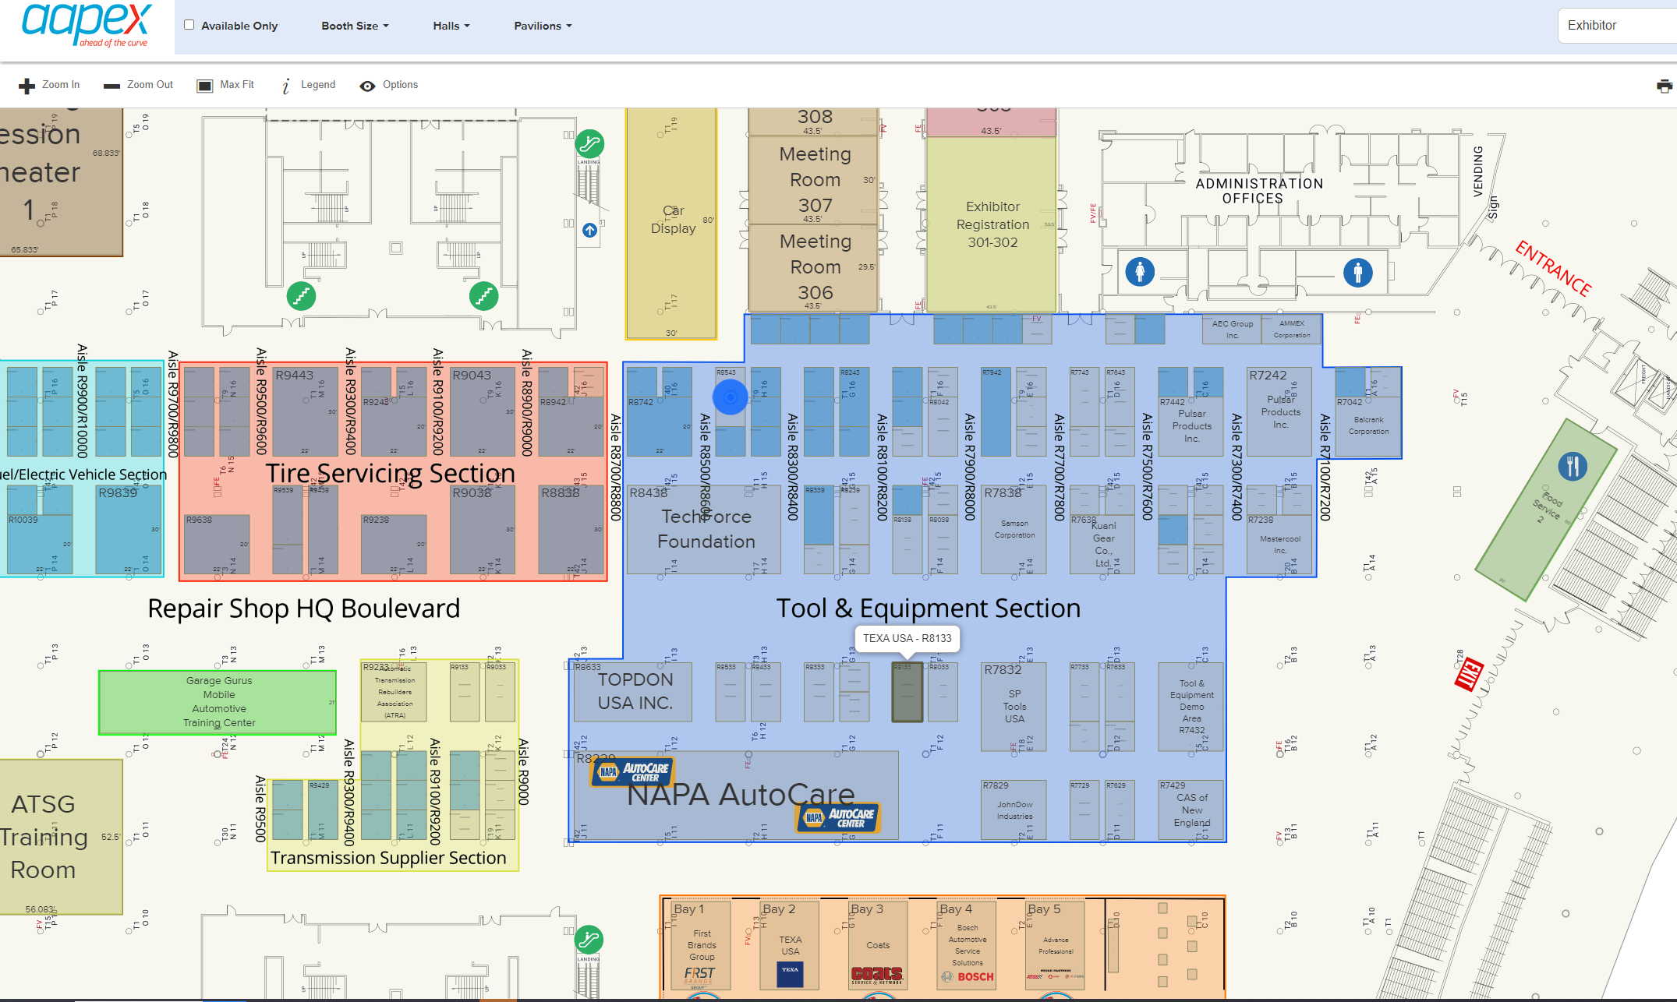
Task: Click the Garage Gurus Training Center booth
Action: (x=218, y=702)
